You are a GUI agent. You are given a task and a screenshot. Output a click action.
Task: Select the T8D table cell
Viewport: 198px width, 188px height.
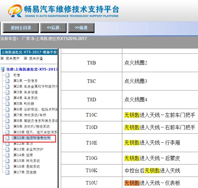(92, 99)
